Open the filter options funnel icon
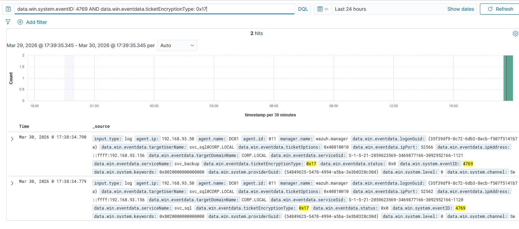The height and width of the screenshot is (229, 519). tap(8, 22)
